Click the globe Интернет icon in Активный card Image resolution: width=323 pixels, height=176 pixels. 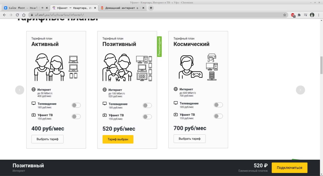point(34,90)
